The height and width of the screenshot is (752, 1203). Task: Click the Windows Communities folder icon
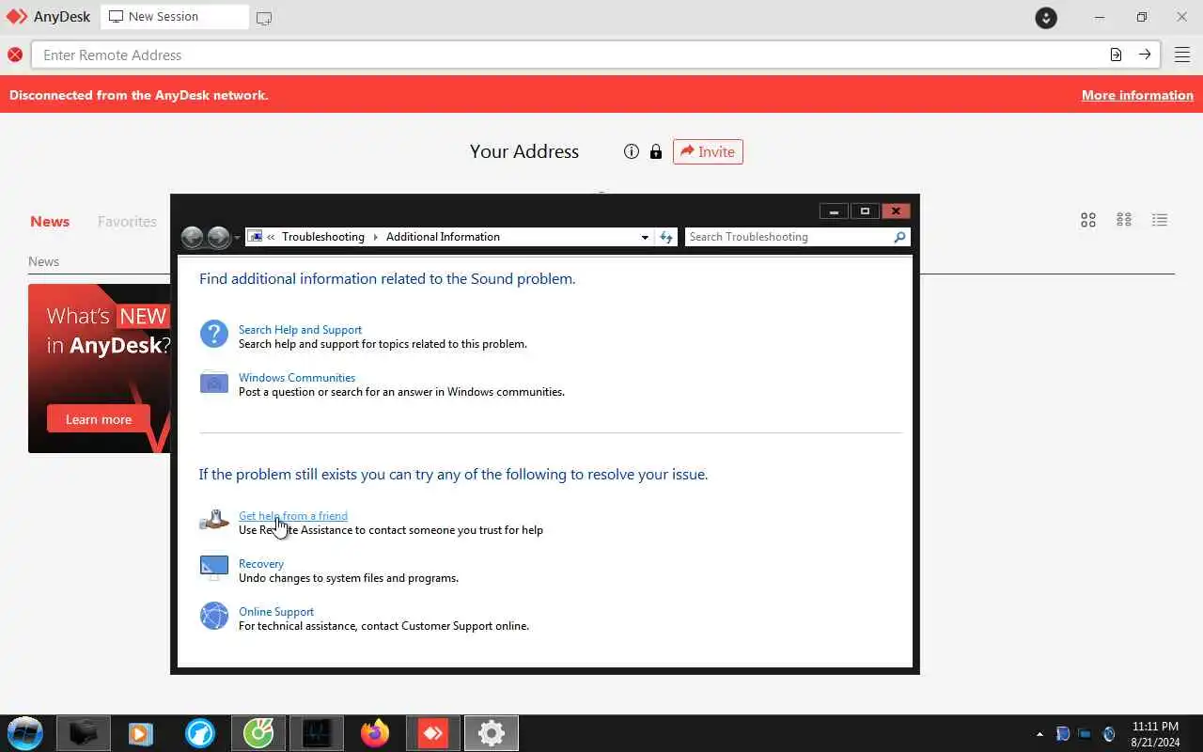tap(214, 382)
